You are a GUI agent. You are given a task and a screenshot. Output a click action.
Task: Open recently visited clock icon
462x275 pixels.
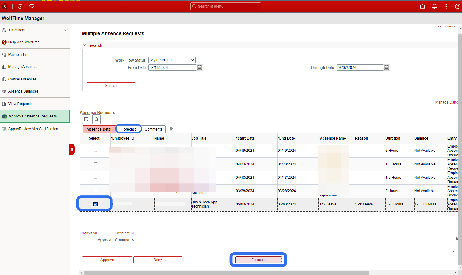[x=20, y=6]
